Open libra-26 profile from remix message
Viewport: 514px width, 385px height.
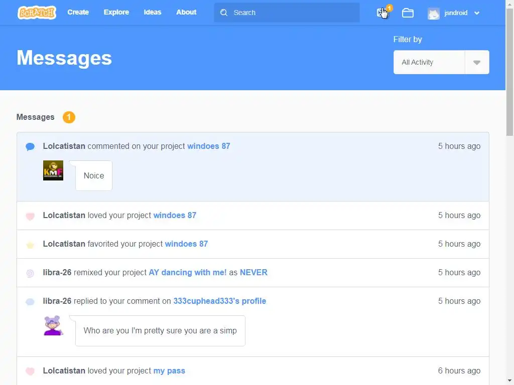tap(57, 272)
